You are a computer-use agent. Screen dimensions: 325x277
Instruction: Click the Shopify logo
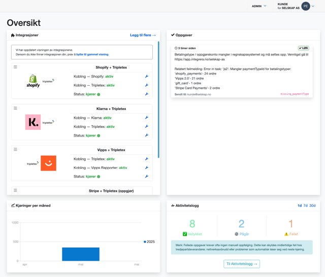click(x=33, y=81)
